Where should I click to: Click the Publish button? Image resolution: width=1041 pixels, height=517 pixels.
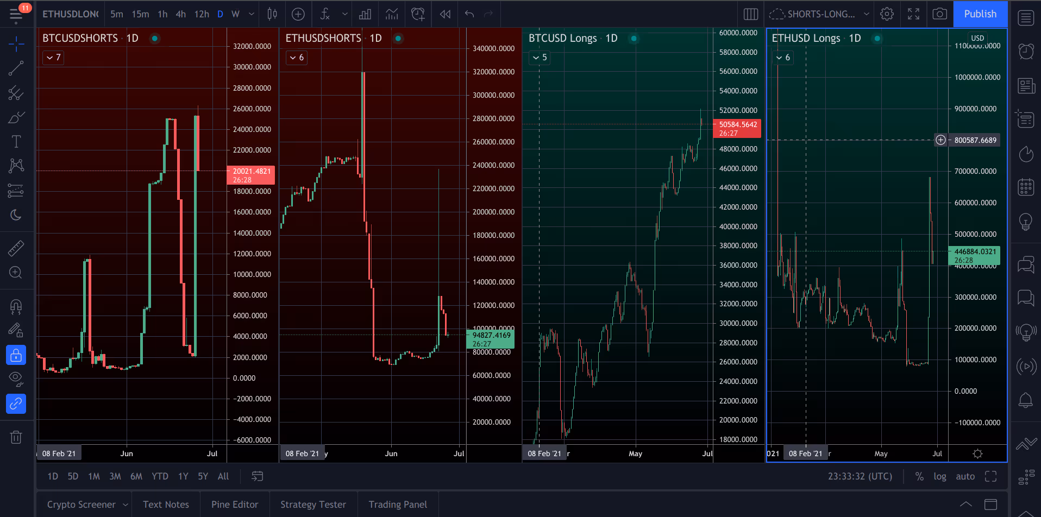tap(980, 14)
